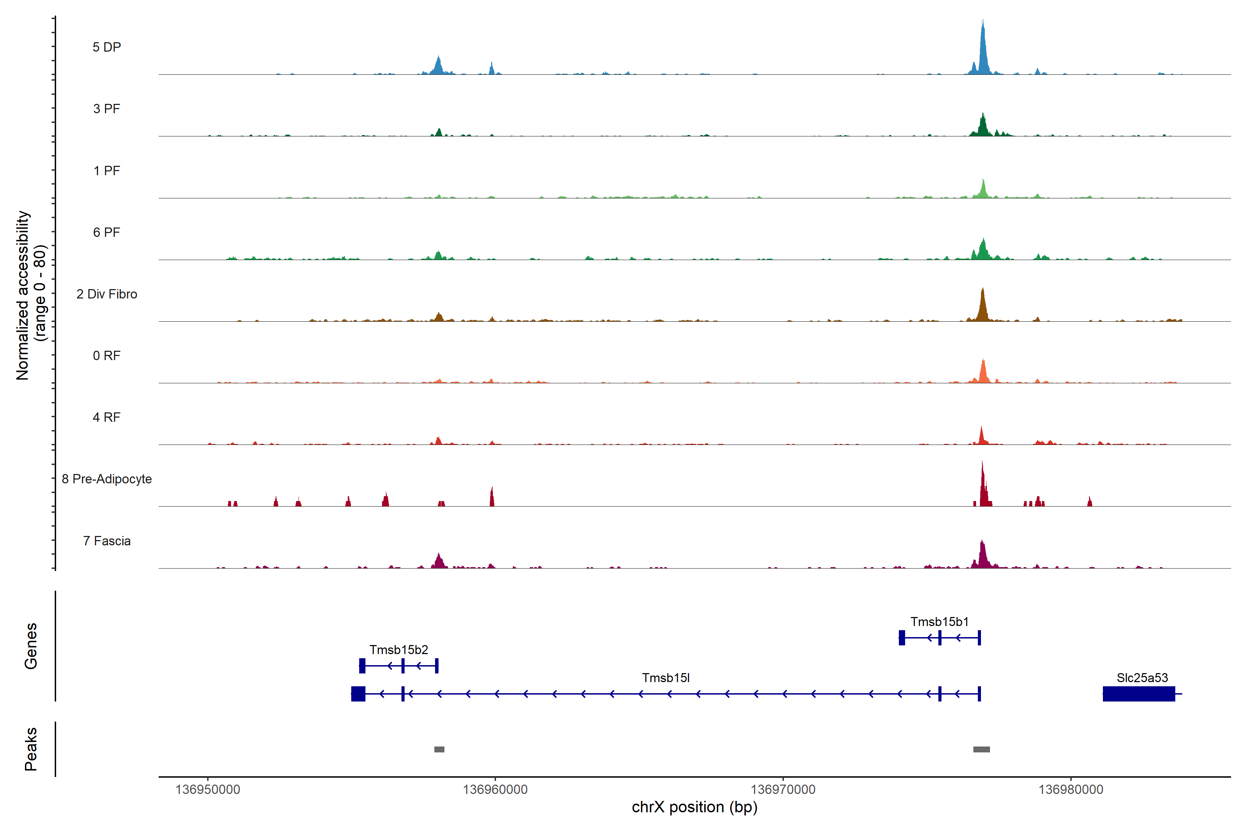Click the large left exon of Tmsb15l
Viewport: 1247px width, 831px height.
[358, 694]
